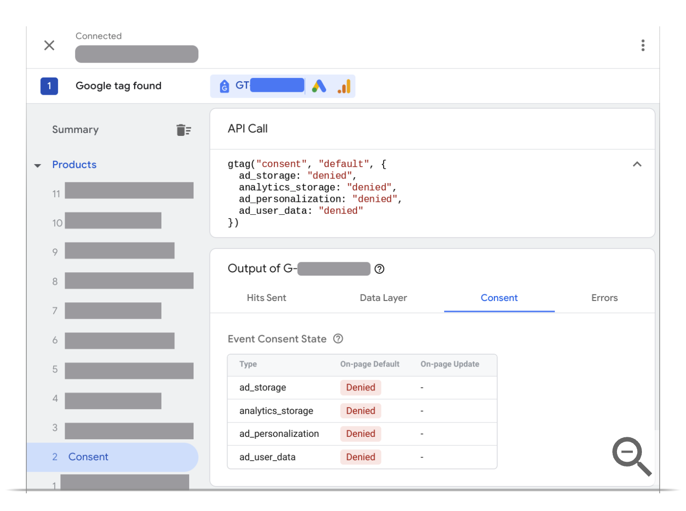
Task: Click the ad_storage Denied status chip
Action: point(360,388)
